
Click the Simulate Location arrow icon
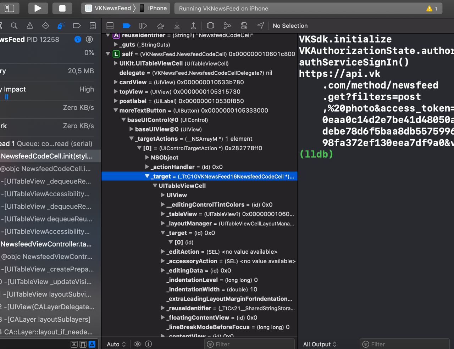pyautogui.click(x=260, y=26)
